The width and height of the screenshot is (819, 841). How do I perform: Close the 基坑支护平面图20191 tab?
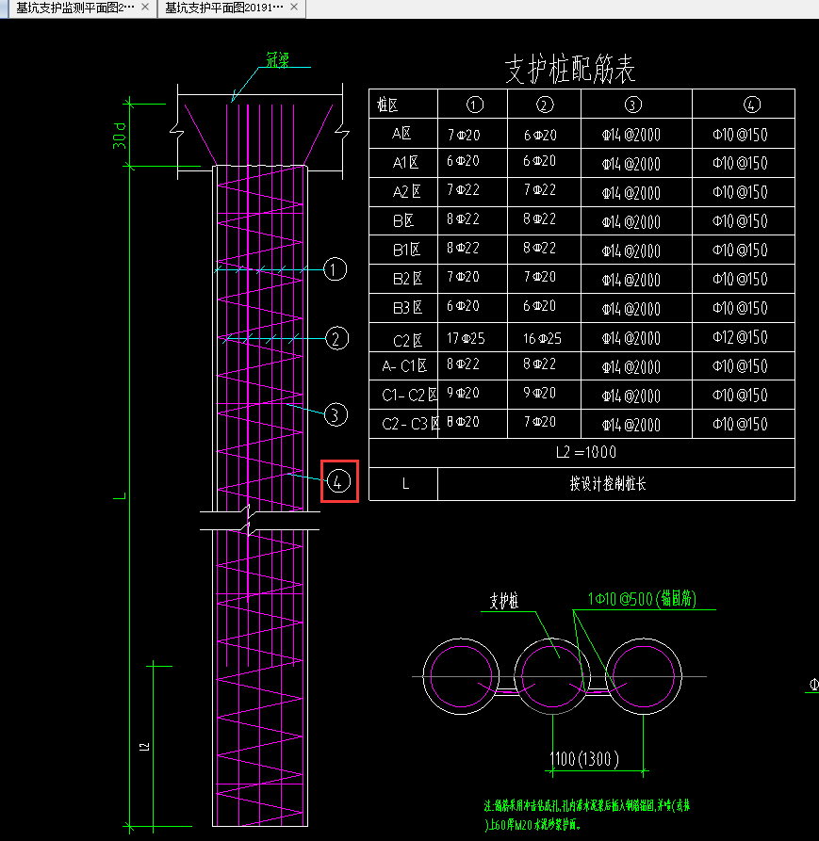[294, 7]
